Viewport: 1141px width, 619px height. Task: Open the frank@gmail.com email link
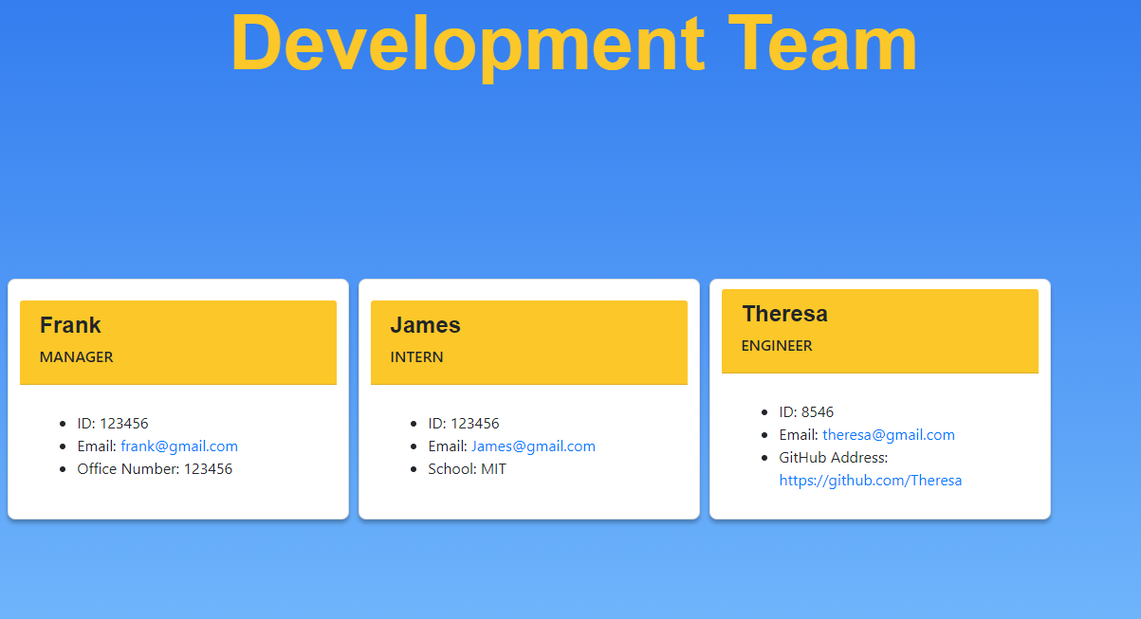click(179, 446)
